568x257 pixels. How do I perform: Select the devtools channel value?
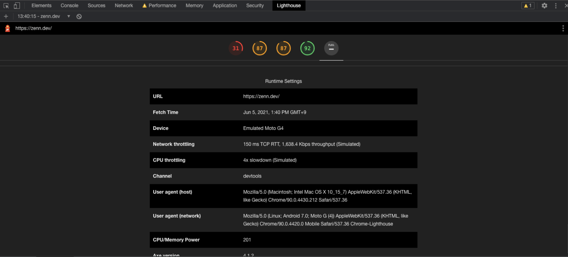252,176
